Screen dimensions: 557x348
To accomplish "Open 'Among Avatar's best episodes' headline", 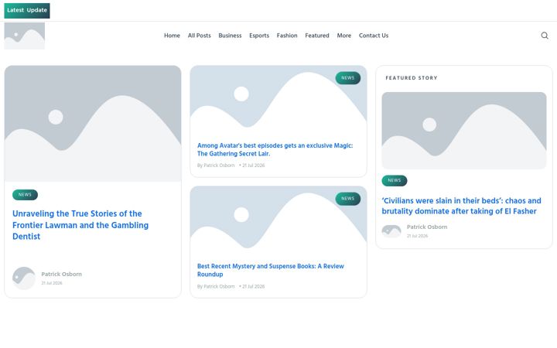I will pos(275,149).
